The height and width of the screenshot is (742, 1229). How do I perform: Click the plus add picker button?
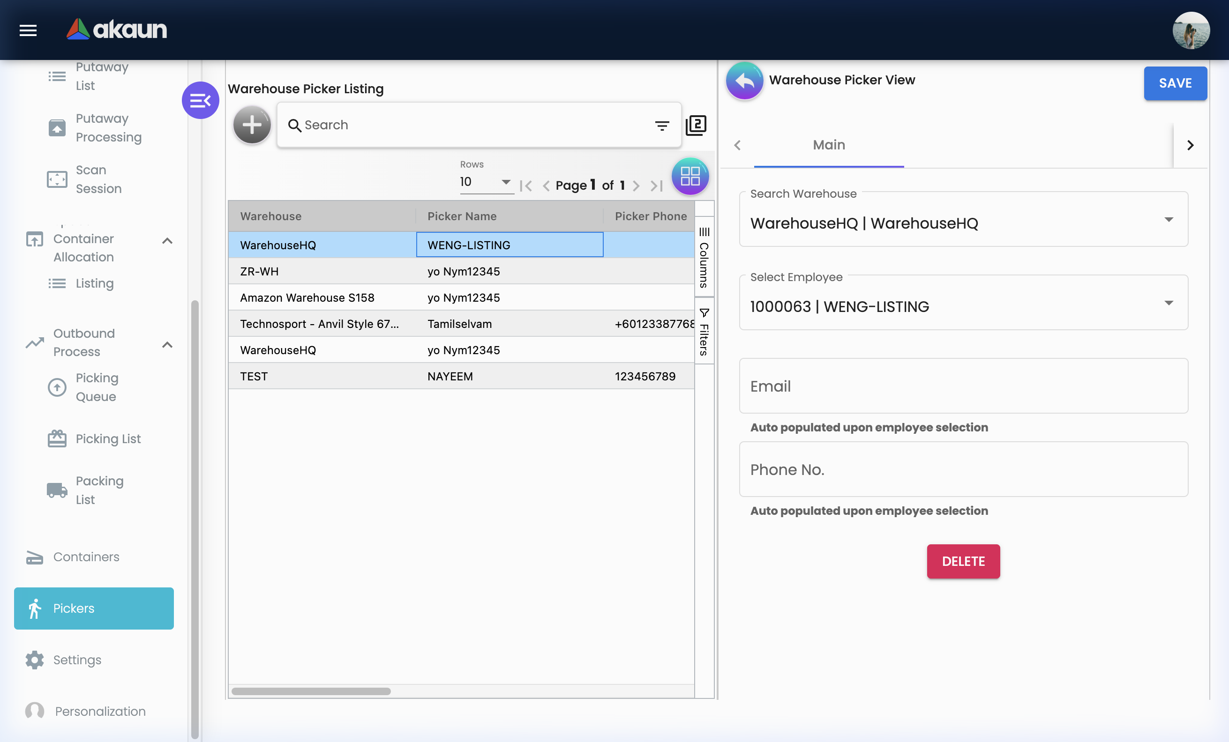click(252, 125)
